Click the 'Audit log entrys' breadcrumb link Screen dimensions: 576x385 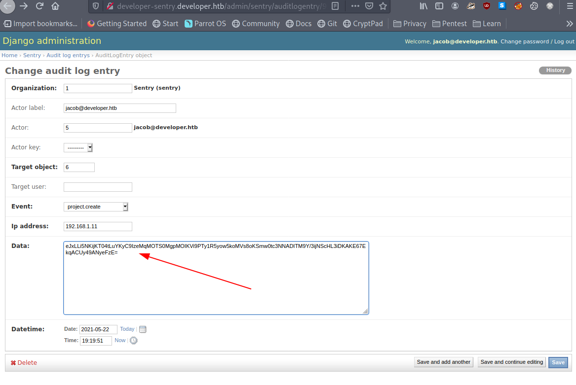coord(68,55)
